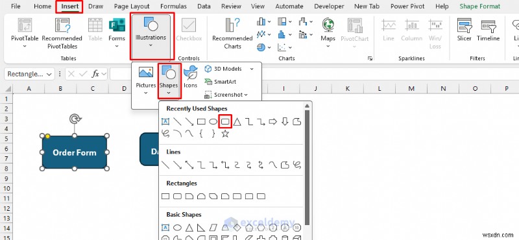The height and width of the screenshot is (240, 519).
Task: Insert a pie or doughnut chart
Action: [x=261, y=47]
